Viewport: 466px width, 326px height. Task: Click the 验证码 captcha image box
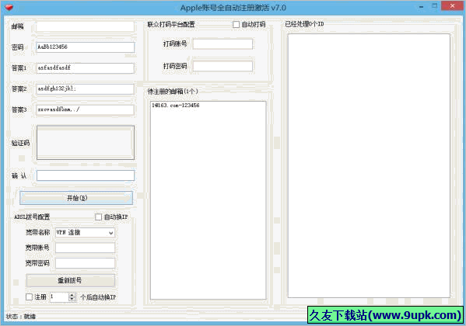(x=86, y=142)
